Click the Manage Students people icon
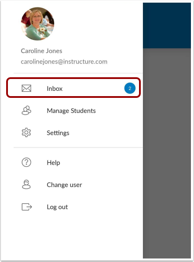Screen dimensions: 194x262 (26, 111)
